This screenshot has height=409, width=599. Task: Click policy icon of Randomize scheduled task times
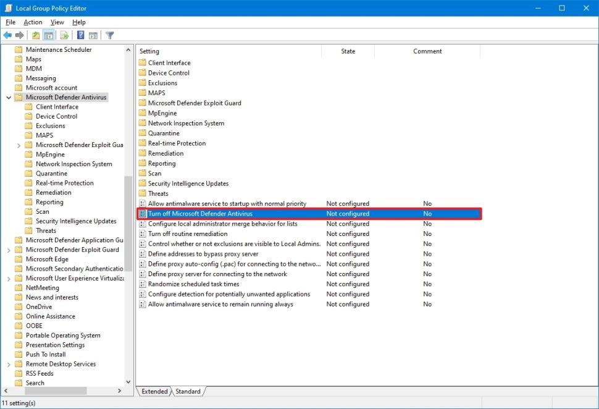(143, 284)
